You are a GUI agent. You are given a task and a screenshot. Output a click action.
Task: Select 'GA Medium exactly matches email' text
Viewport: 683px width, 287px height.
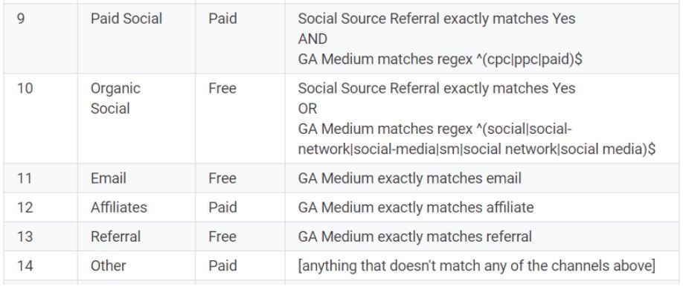(409, 178)
